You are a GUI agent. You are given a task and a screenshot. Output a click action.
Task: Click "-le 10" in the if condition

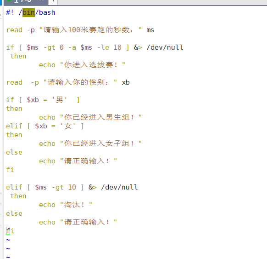pos(109,47)
